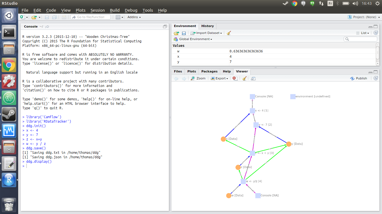Go forward in the Viewer pane

tap(184, 79)
